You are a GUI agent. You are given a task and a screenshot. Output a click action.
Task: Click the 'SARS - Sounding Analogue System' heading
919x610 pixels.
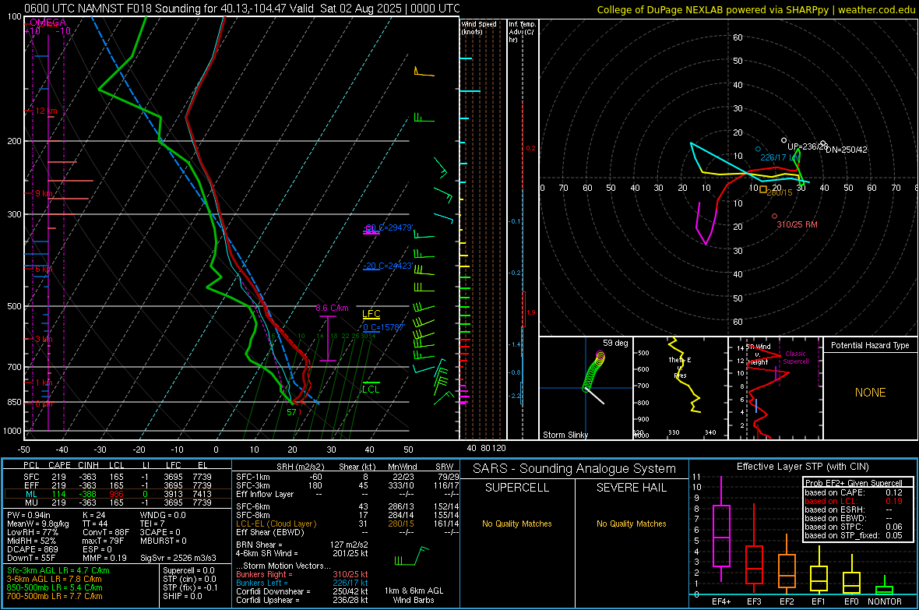(x=575, y=469)
